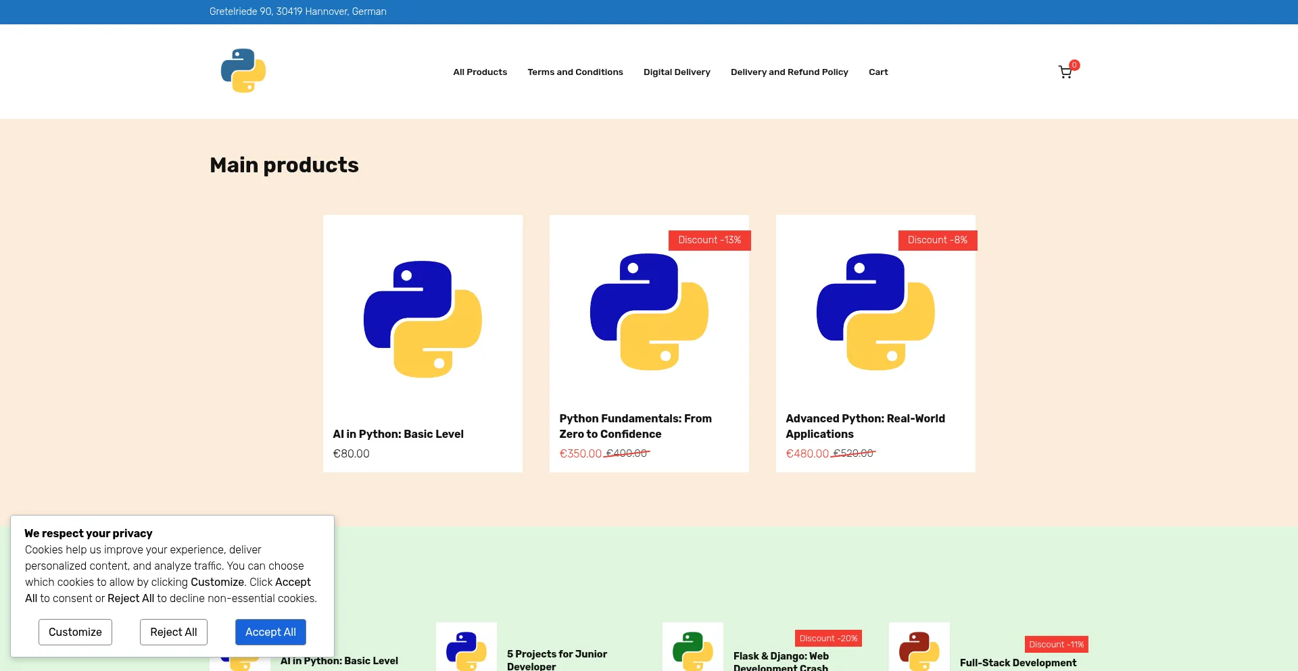Click the Discount -20% badge
The image size is (1298, 671).
828,639
